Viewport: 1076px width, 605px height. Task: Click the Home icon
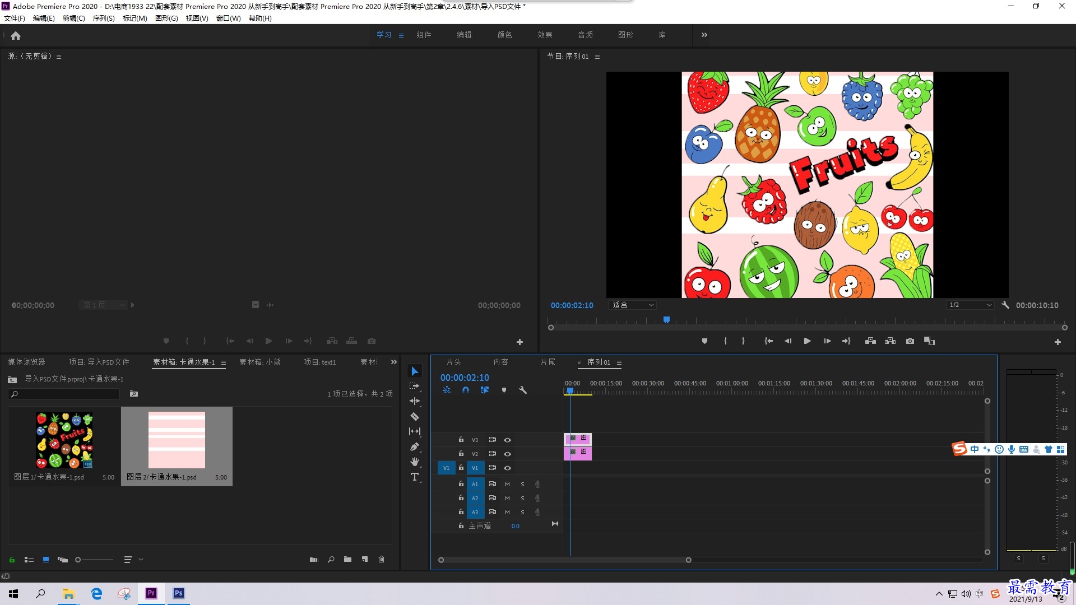pos(16,35)
